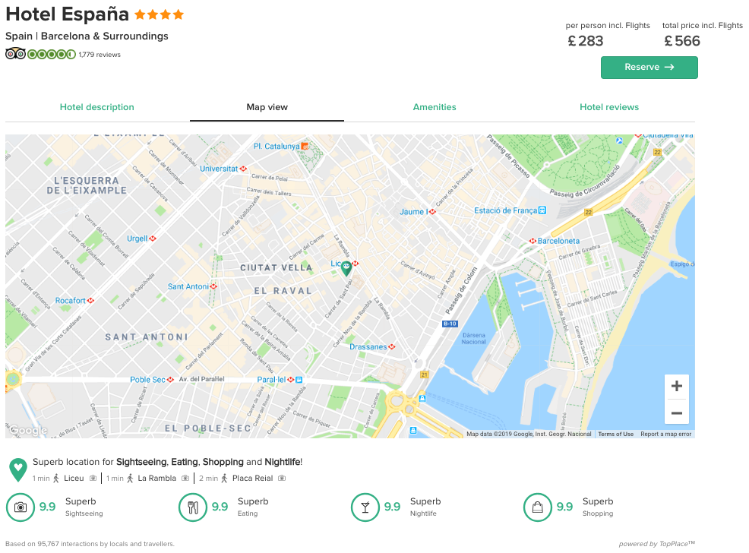Click the Shopping bag score icon
The width and height of the screenshot is (749, 553).
(538, 507)
